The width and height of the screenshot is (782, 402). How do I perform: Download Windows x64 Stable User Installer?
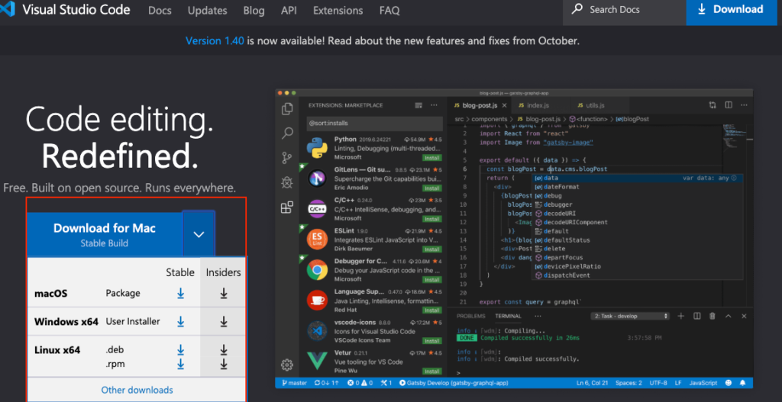point(180,322)
